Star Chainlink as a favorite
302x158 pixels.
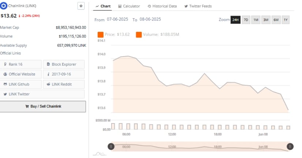pyautogui.click(x=81, y=6)
